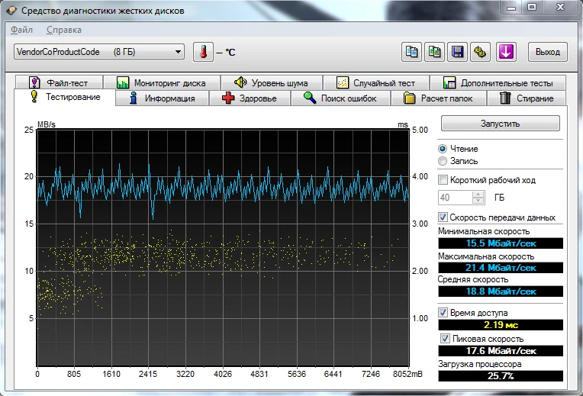Select the Запись radio button
The height and width of the screenshot is (396, 583).
(443, 161)
